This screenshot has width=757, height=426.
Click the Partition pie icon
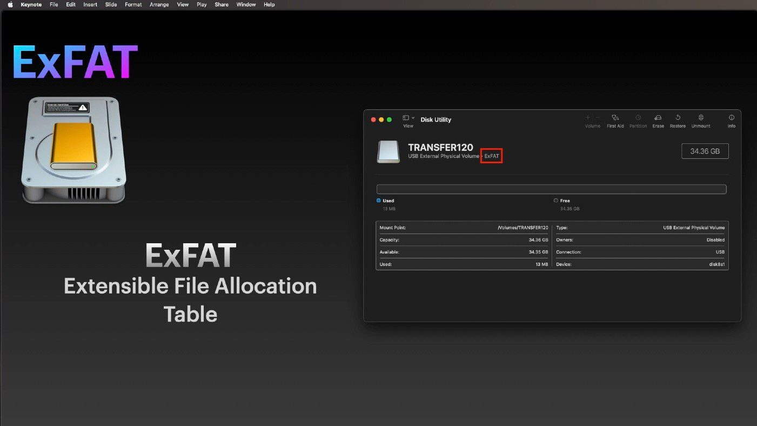pos(638,117)
